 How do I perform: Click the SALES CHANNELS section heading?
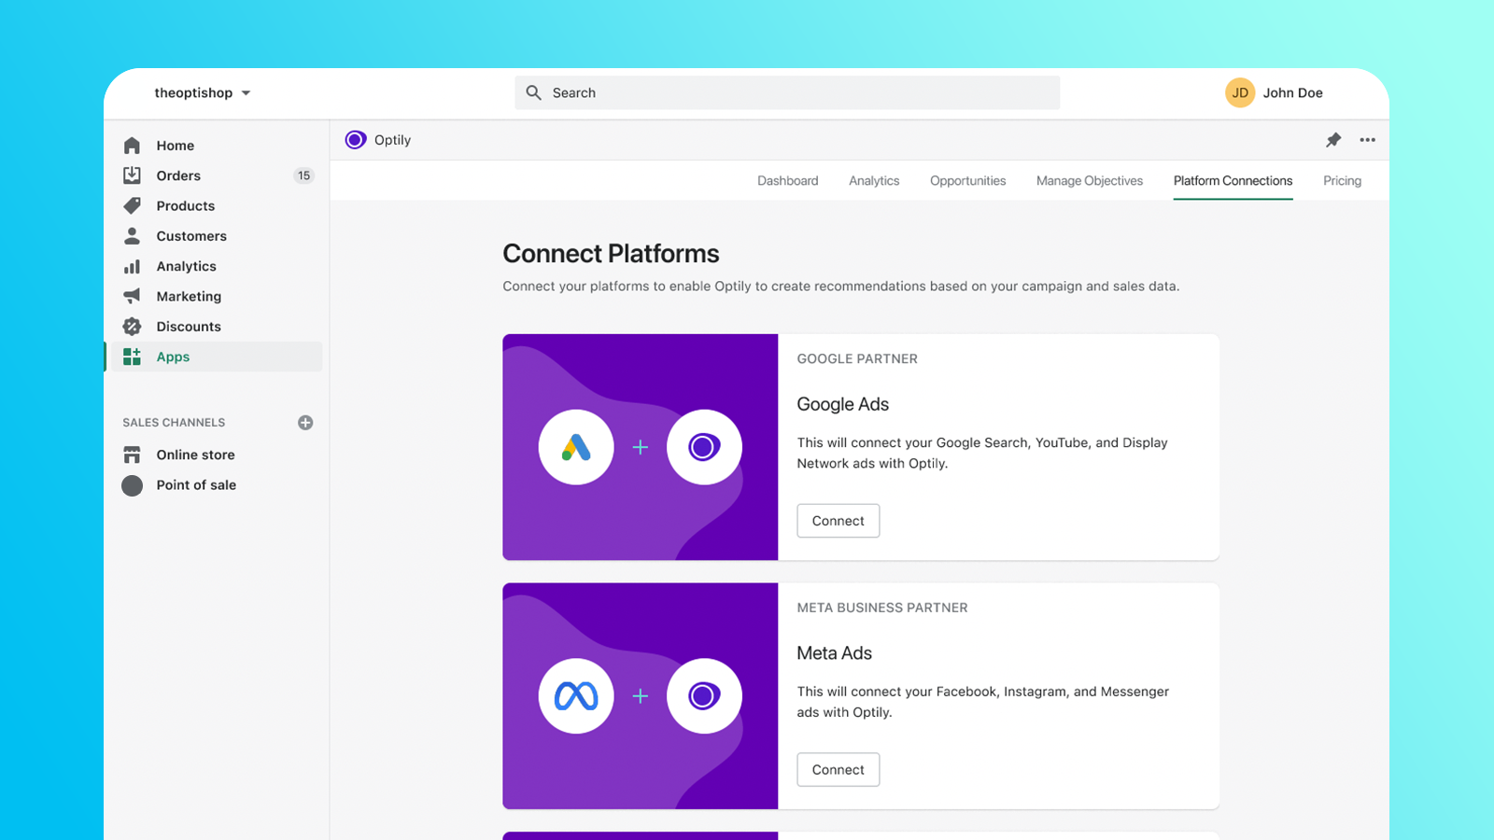[174, 423]
